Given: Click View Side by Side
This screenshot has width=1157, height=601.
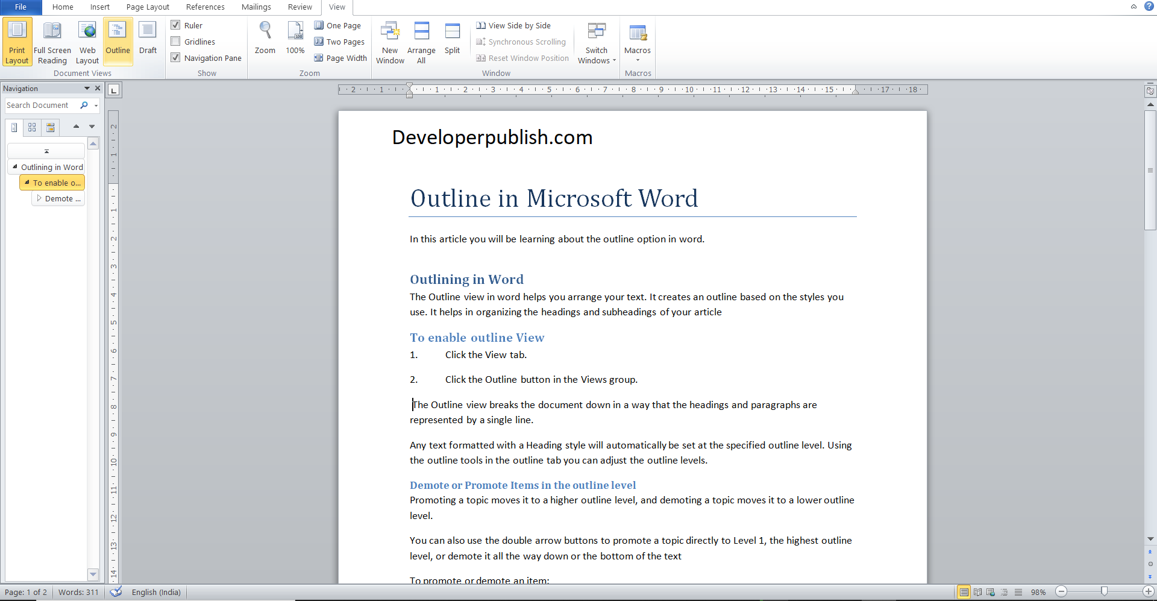Looking at the screenshot, I should (x=513, y=25).
